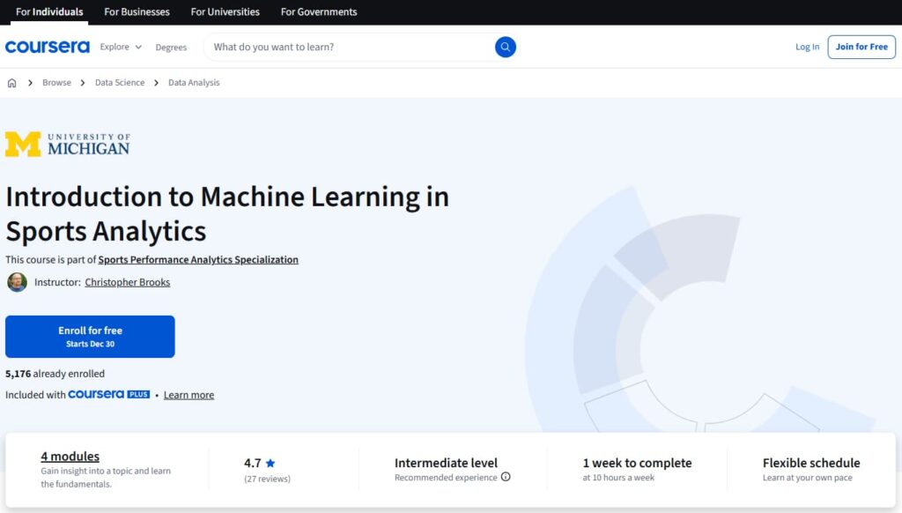This screenshot has height=513, width=902.
Task: Click the '4.7' rating value
Action: click(252, 463)
